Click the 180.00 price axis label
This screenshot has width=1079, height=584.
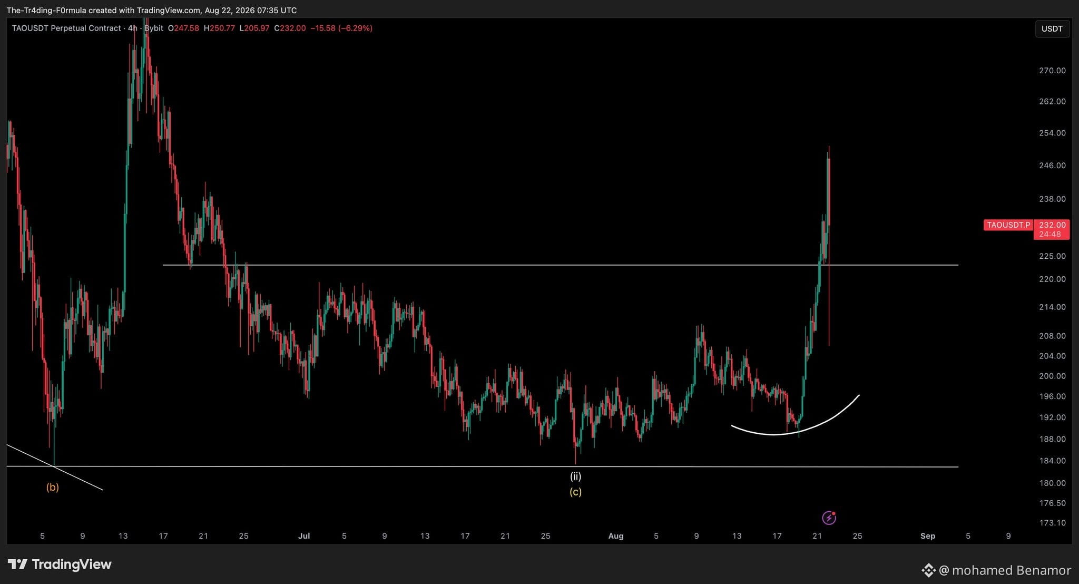point(1052,483)
